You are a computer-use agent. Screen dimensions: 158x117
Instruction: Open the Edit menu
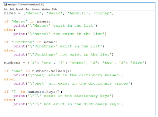click(x=12, y=9)
